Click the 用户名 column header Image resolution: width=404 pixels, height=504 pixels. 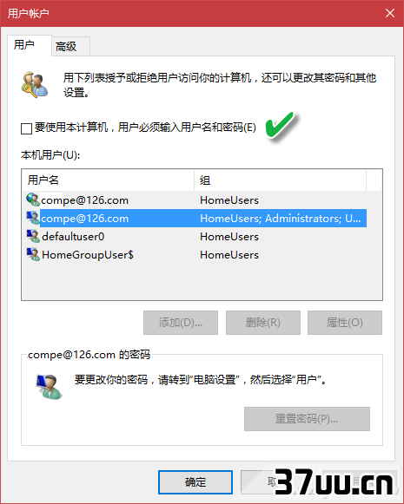(x=108, y=180)
